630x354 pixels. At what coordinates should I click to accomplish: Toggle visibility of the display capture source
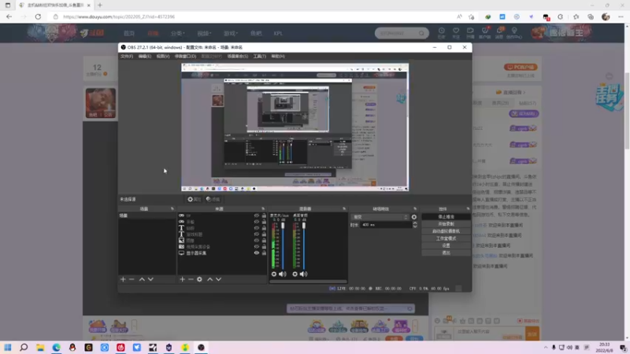click(x=257, y=253)
